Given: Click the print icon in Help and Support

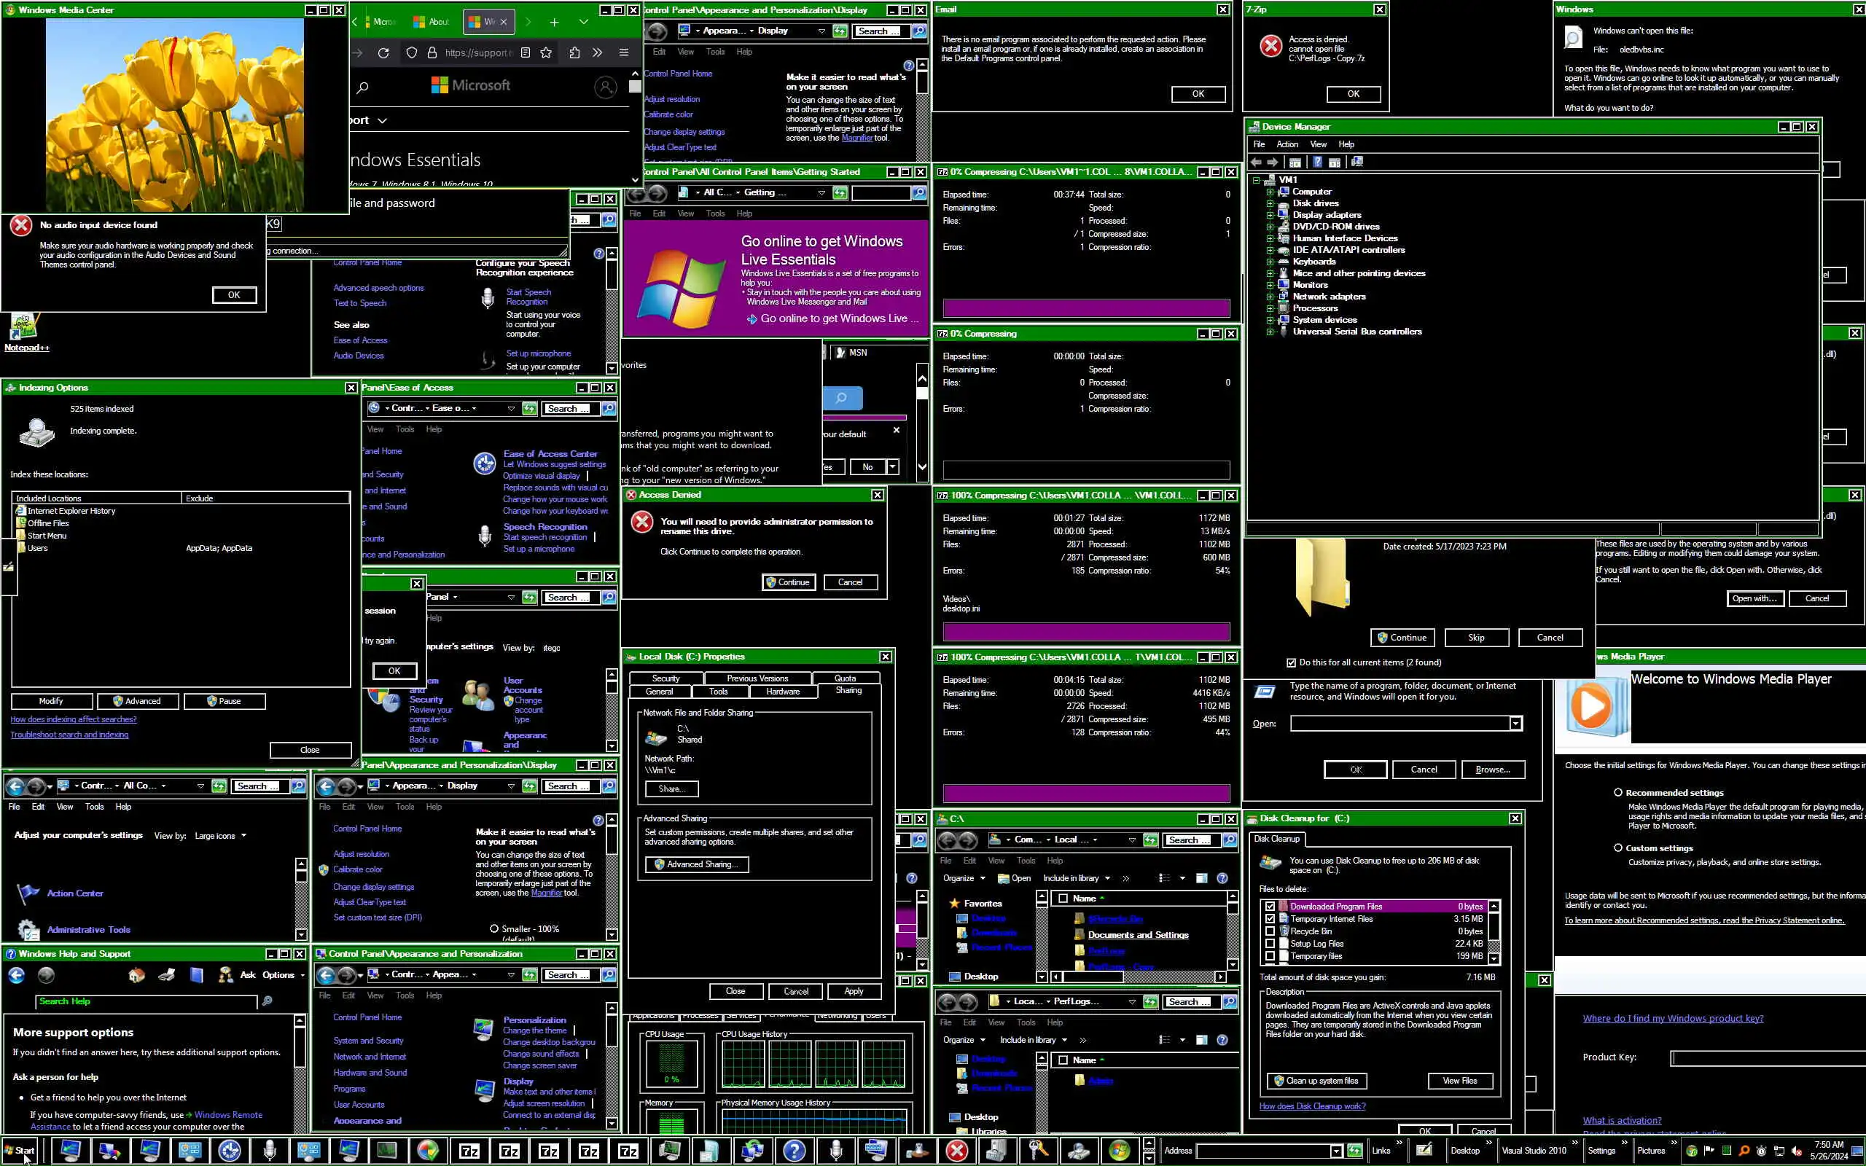Looking at the screenshot, I should click(166, 975).
